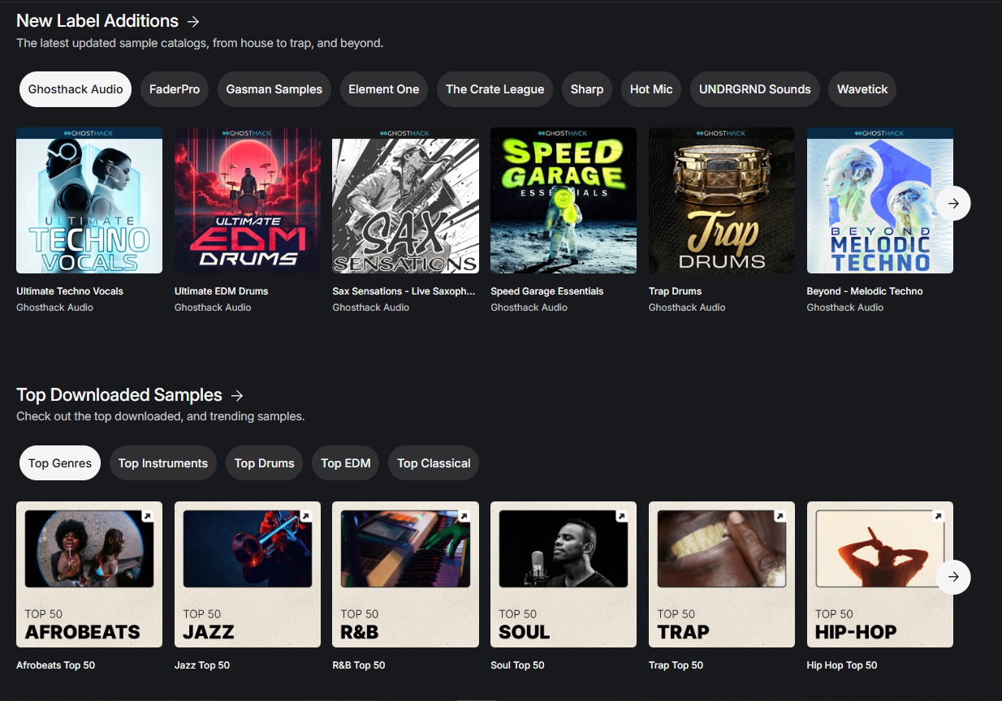Click the external-link icon on Afrobeats card
Screen dimensions: 1002x701
pyautogui.click(x=147, y=517)
